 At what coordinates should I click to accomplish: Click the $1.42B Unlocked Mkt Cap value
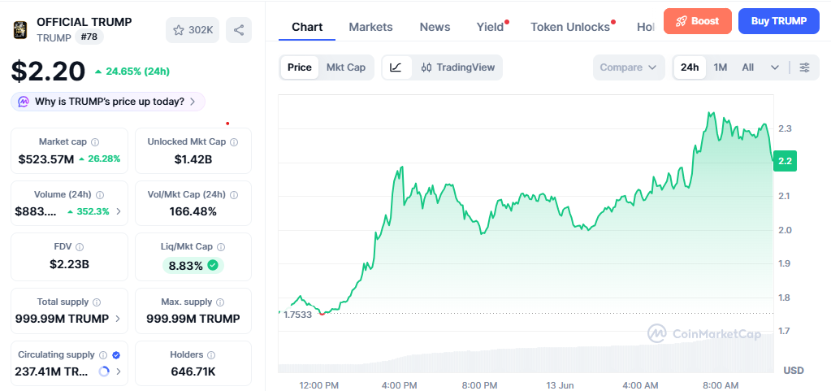pos(193,159)
